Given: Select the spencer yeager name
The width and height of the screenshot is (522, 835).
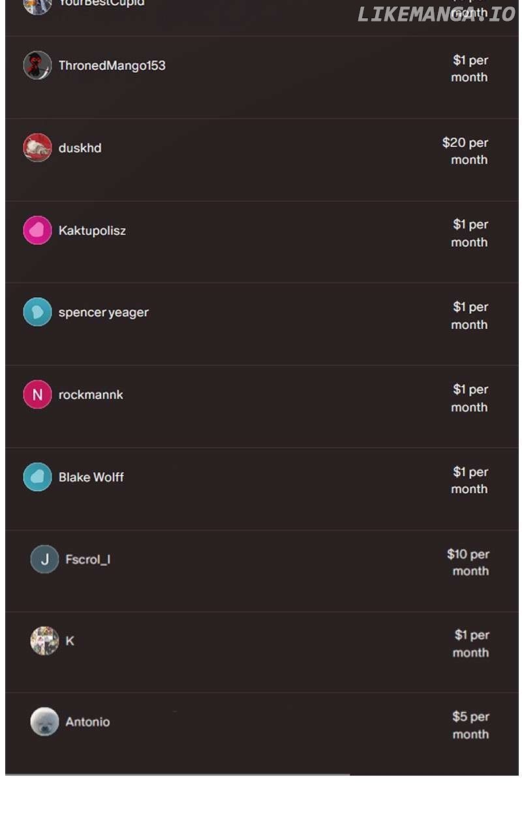Looking at the screenshot, I should (x=103, y=312).
